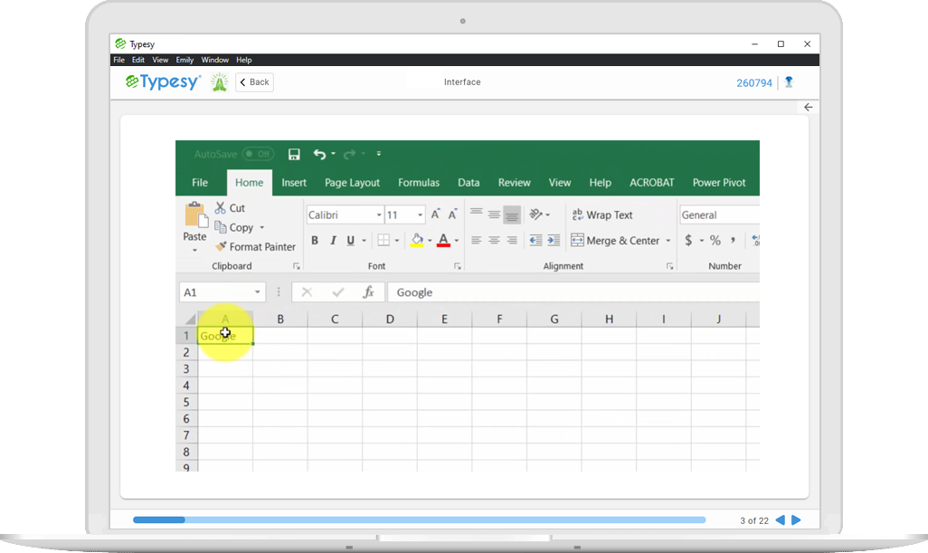Click Format Painter

tap(255, 246)
